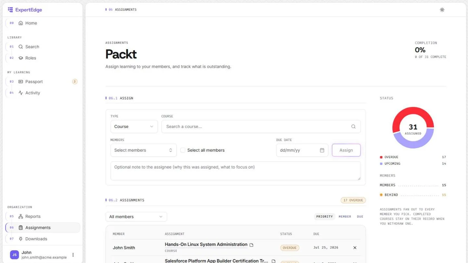Sort assignments by Due

[360, 217]
